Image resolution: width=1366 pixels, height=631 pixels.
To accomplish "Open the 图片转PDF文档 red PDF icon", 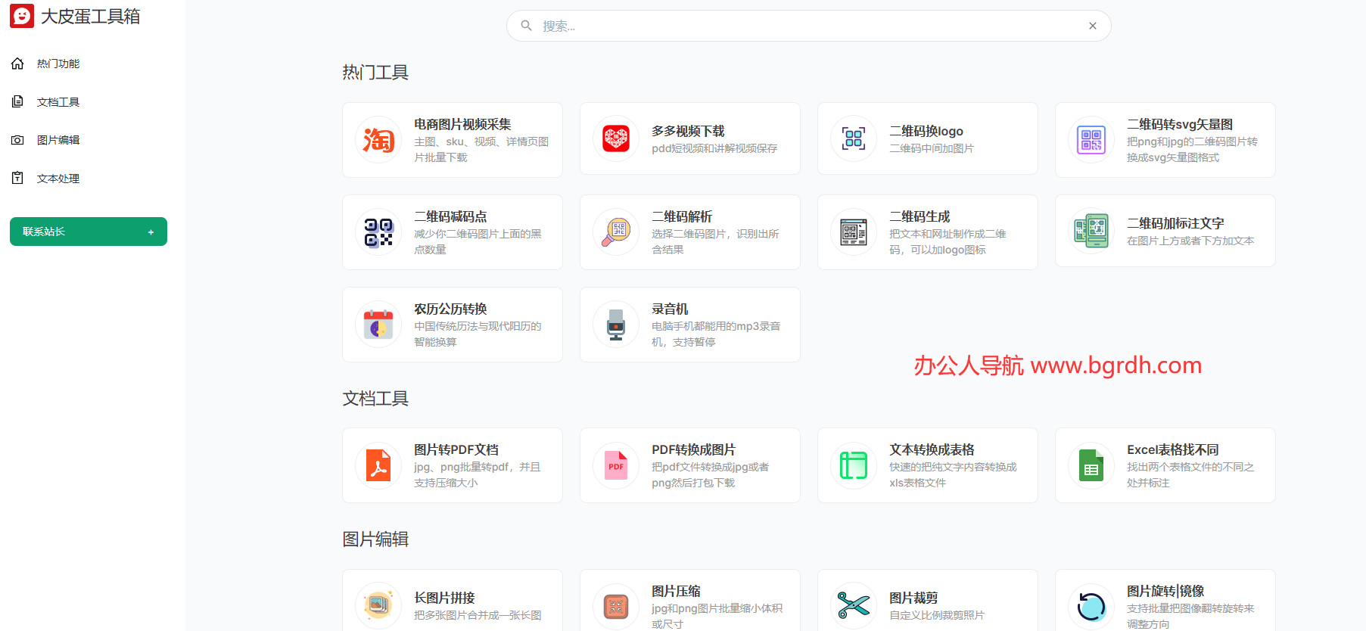I will pos(378,465).
